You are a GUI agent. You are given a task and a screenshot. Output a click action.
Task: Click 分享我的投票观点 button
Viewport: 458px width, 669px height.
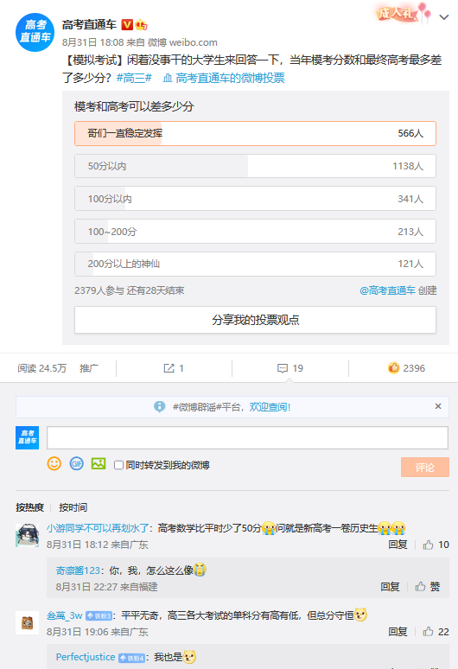[255, 320]
